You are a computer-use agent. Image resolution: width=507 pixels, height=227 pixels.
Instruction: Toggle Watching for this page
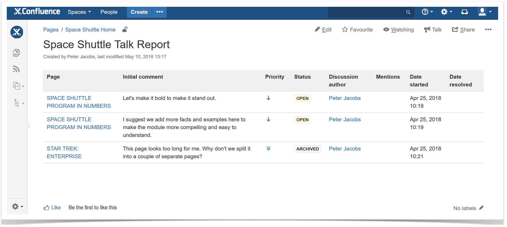tap(399, 30)
